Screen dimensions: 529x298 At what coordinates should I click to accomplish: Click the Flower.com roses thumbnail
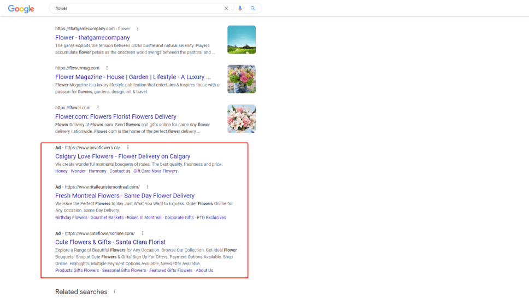(x=242, y=119)
